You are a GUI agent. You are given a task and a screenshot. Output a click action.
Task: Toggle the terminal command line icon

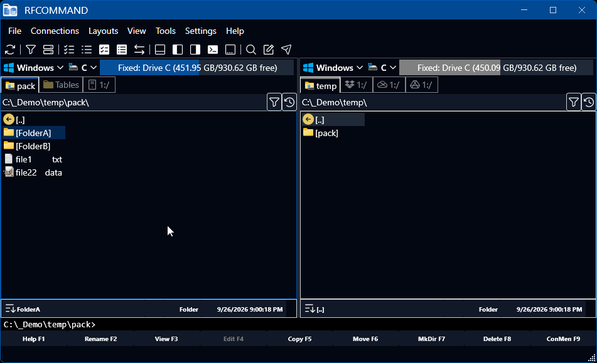(x=213, y=50)
